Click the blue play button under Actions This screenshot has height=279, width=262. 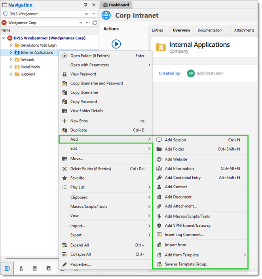(117, 44)
